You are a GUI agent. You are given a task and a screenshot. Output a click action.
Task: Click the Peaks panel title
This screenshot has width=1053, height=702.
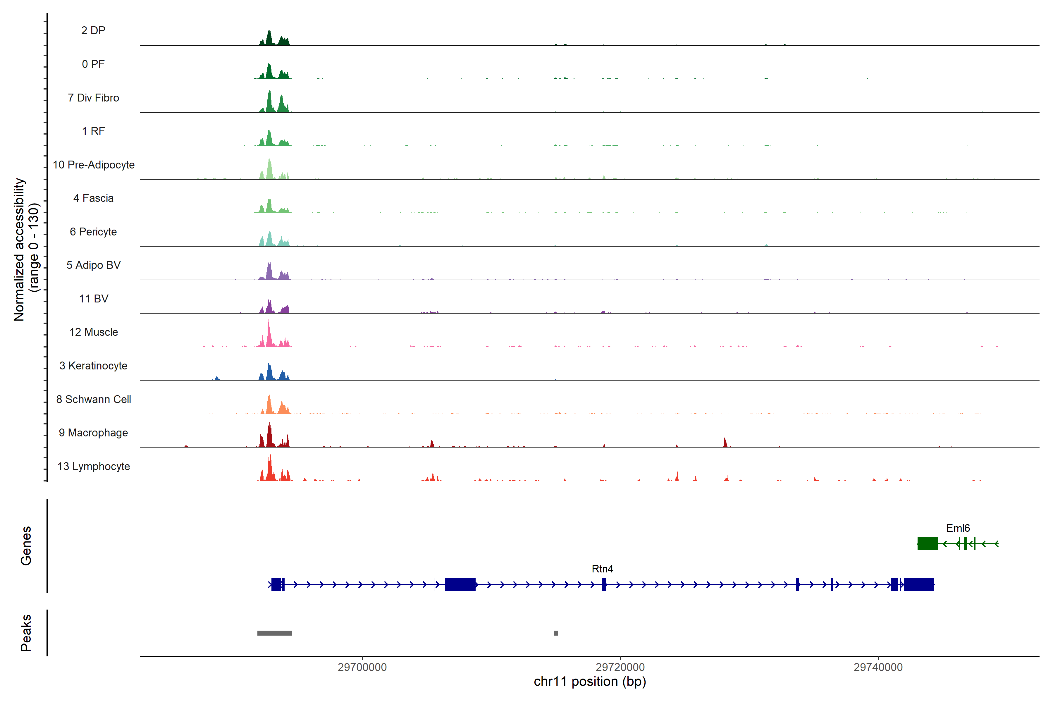coord(26,632)
